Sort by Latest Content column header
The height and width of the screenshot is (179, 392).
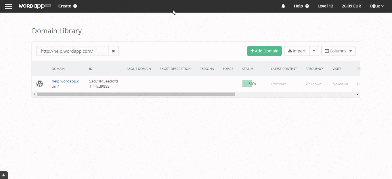pos(284,69)
